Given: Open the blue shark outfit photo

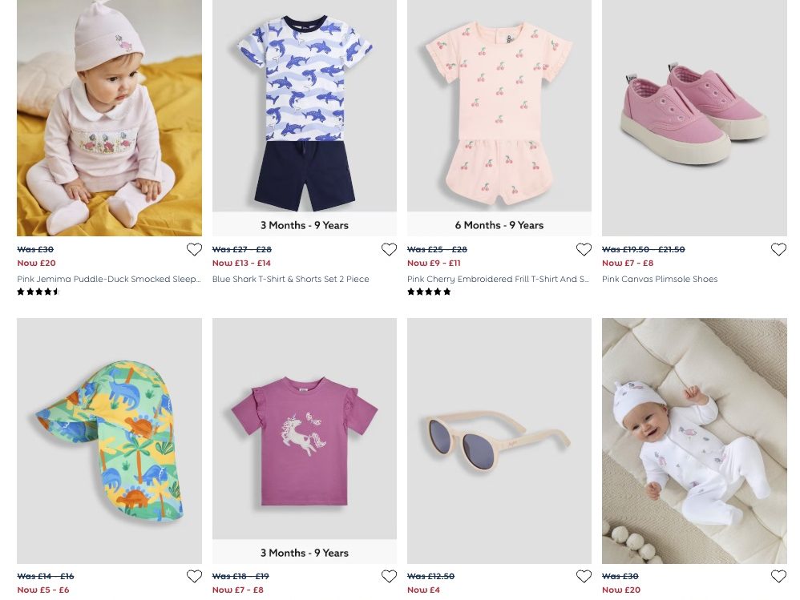Looking at the screenshot, I should tap(305, 104).
